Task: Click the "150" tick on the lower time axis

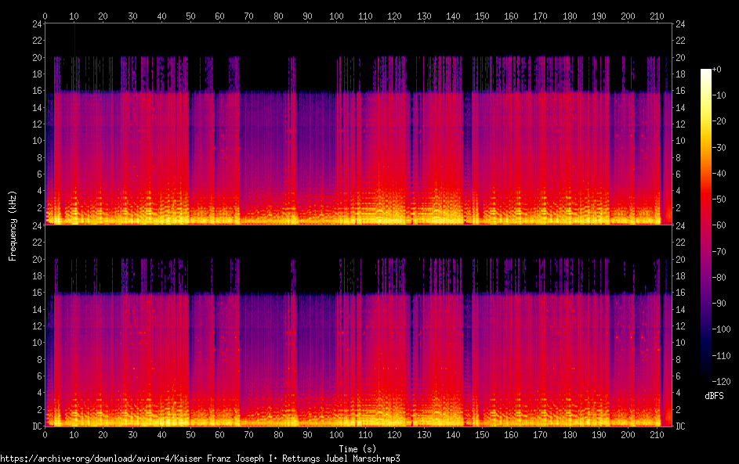Action: 482,435
